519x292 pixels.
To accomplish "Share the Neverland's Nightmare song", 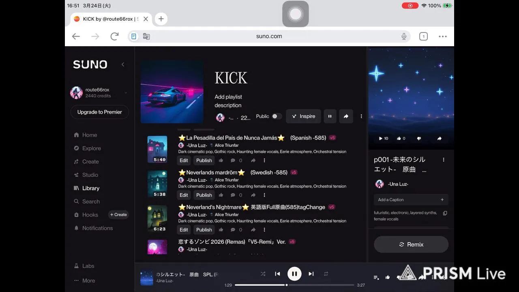I will 253,230.
